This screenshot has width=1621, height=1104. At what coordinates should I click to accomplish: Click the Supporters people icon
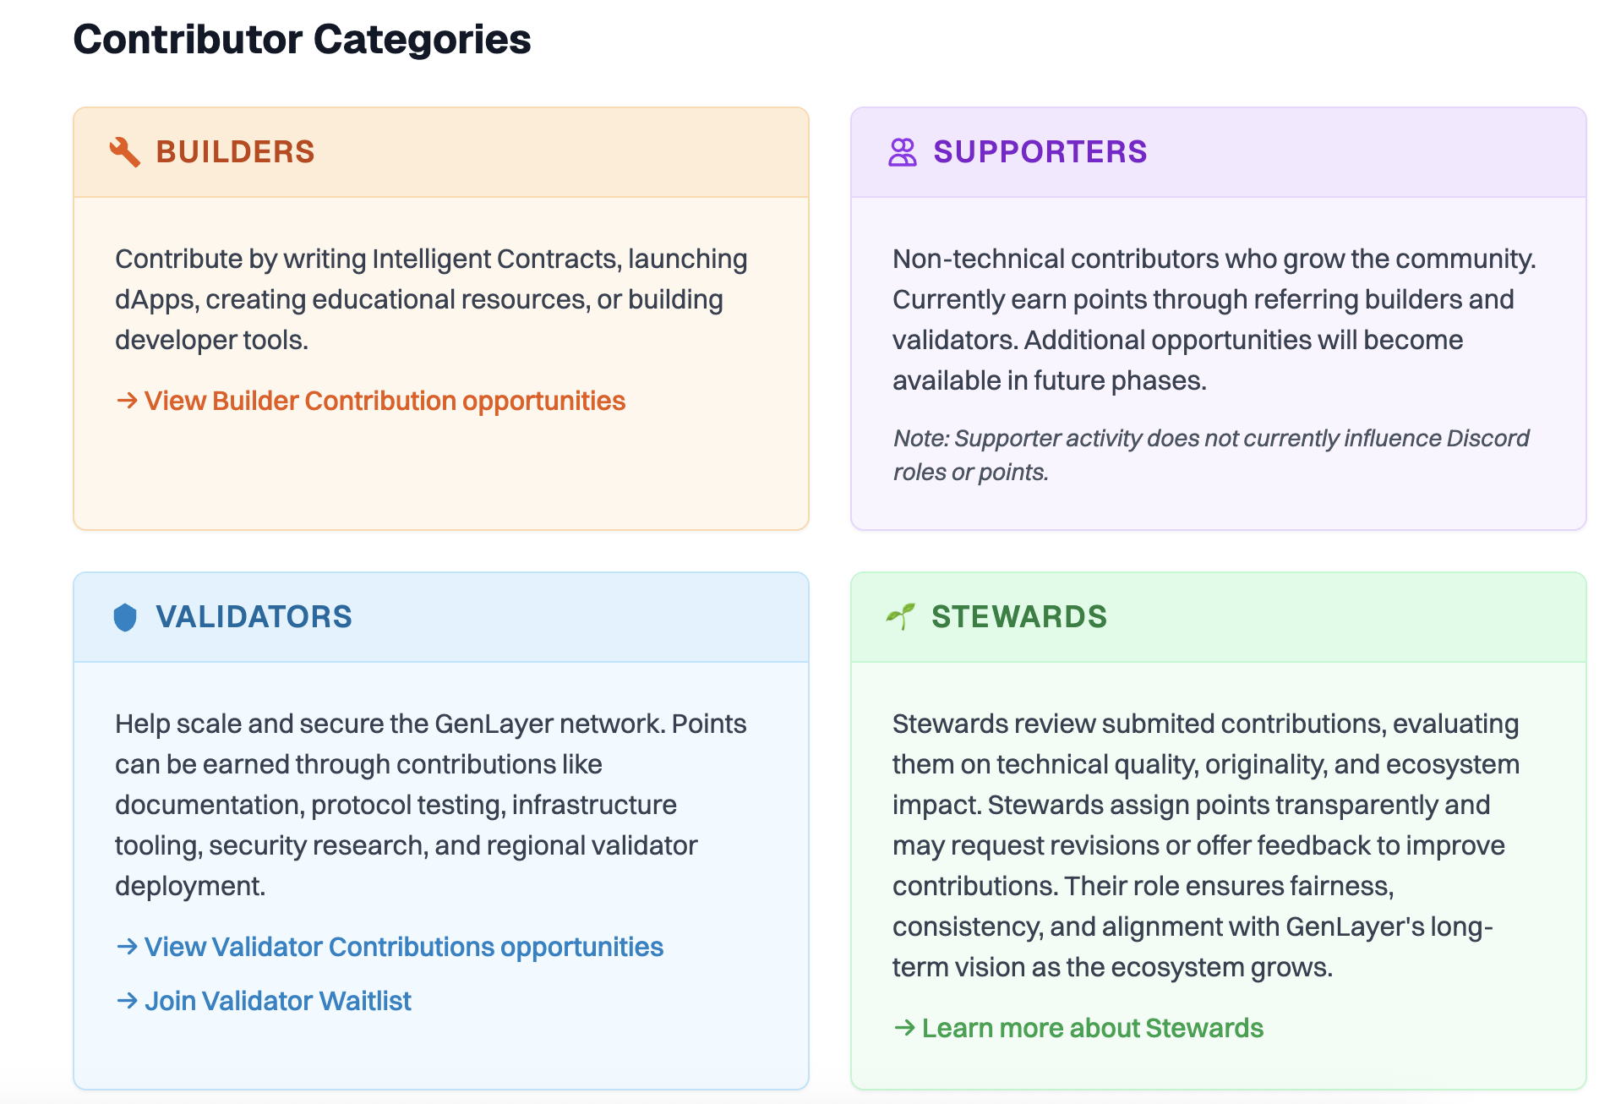tap(902, 152)
